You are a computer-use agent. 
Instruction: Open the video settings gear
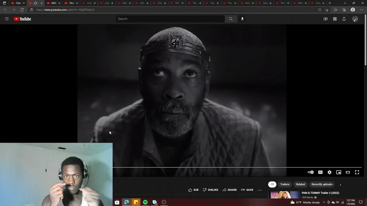[329, 172]
